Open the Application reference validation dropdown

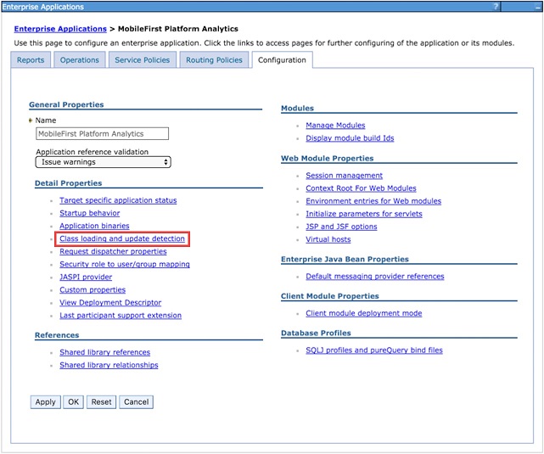tap(103, 162)
